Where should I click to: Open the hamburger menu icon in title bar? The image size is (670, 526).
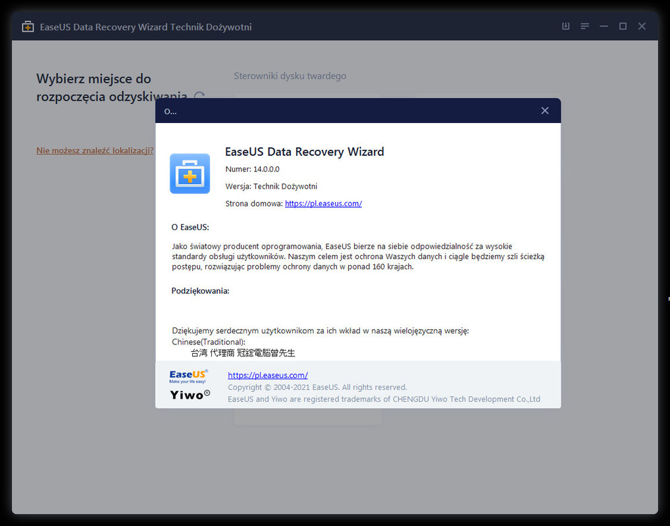tap(584, 26)
